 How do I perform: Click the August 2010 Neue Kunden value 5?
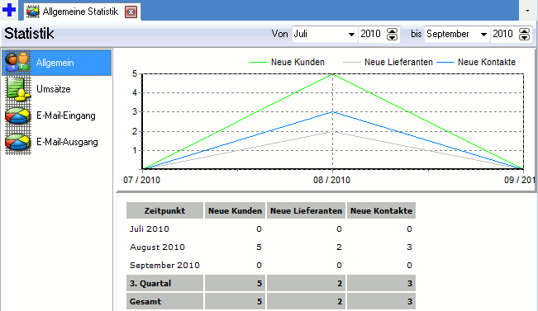(259, 247)
